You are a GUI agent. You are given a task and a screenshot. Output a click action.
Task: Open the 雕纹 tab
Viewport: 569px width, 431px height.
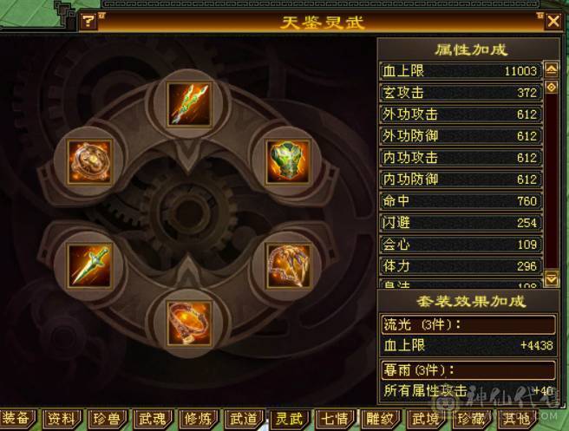[380, 419]
